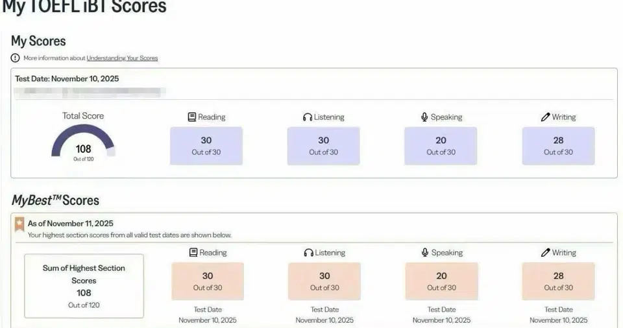This screenshot has height=328, width=623.
Task: Click the Writing pencil icon in MyBest Scores
Action: [x=546, y=253]
